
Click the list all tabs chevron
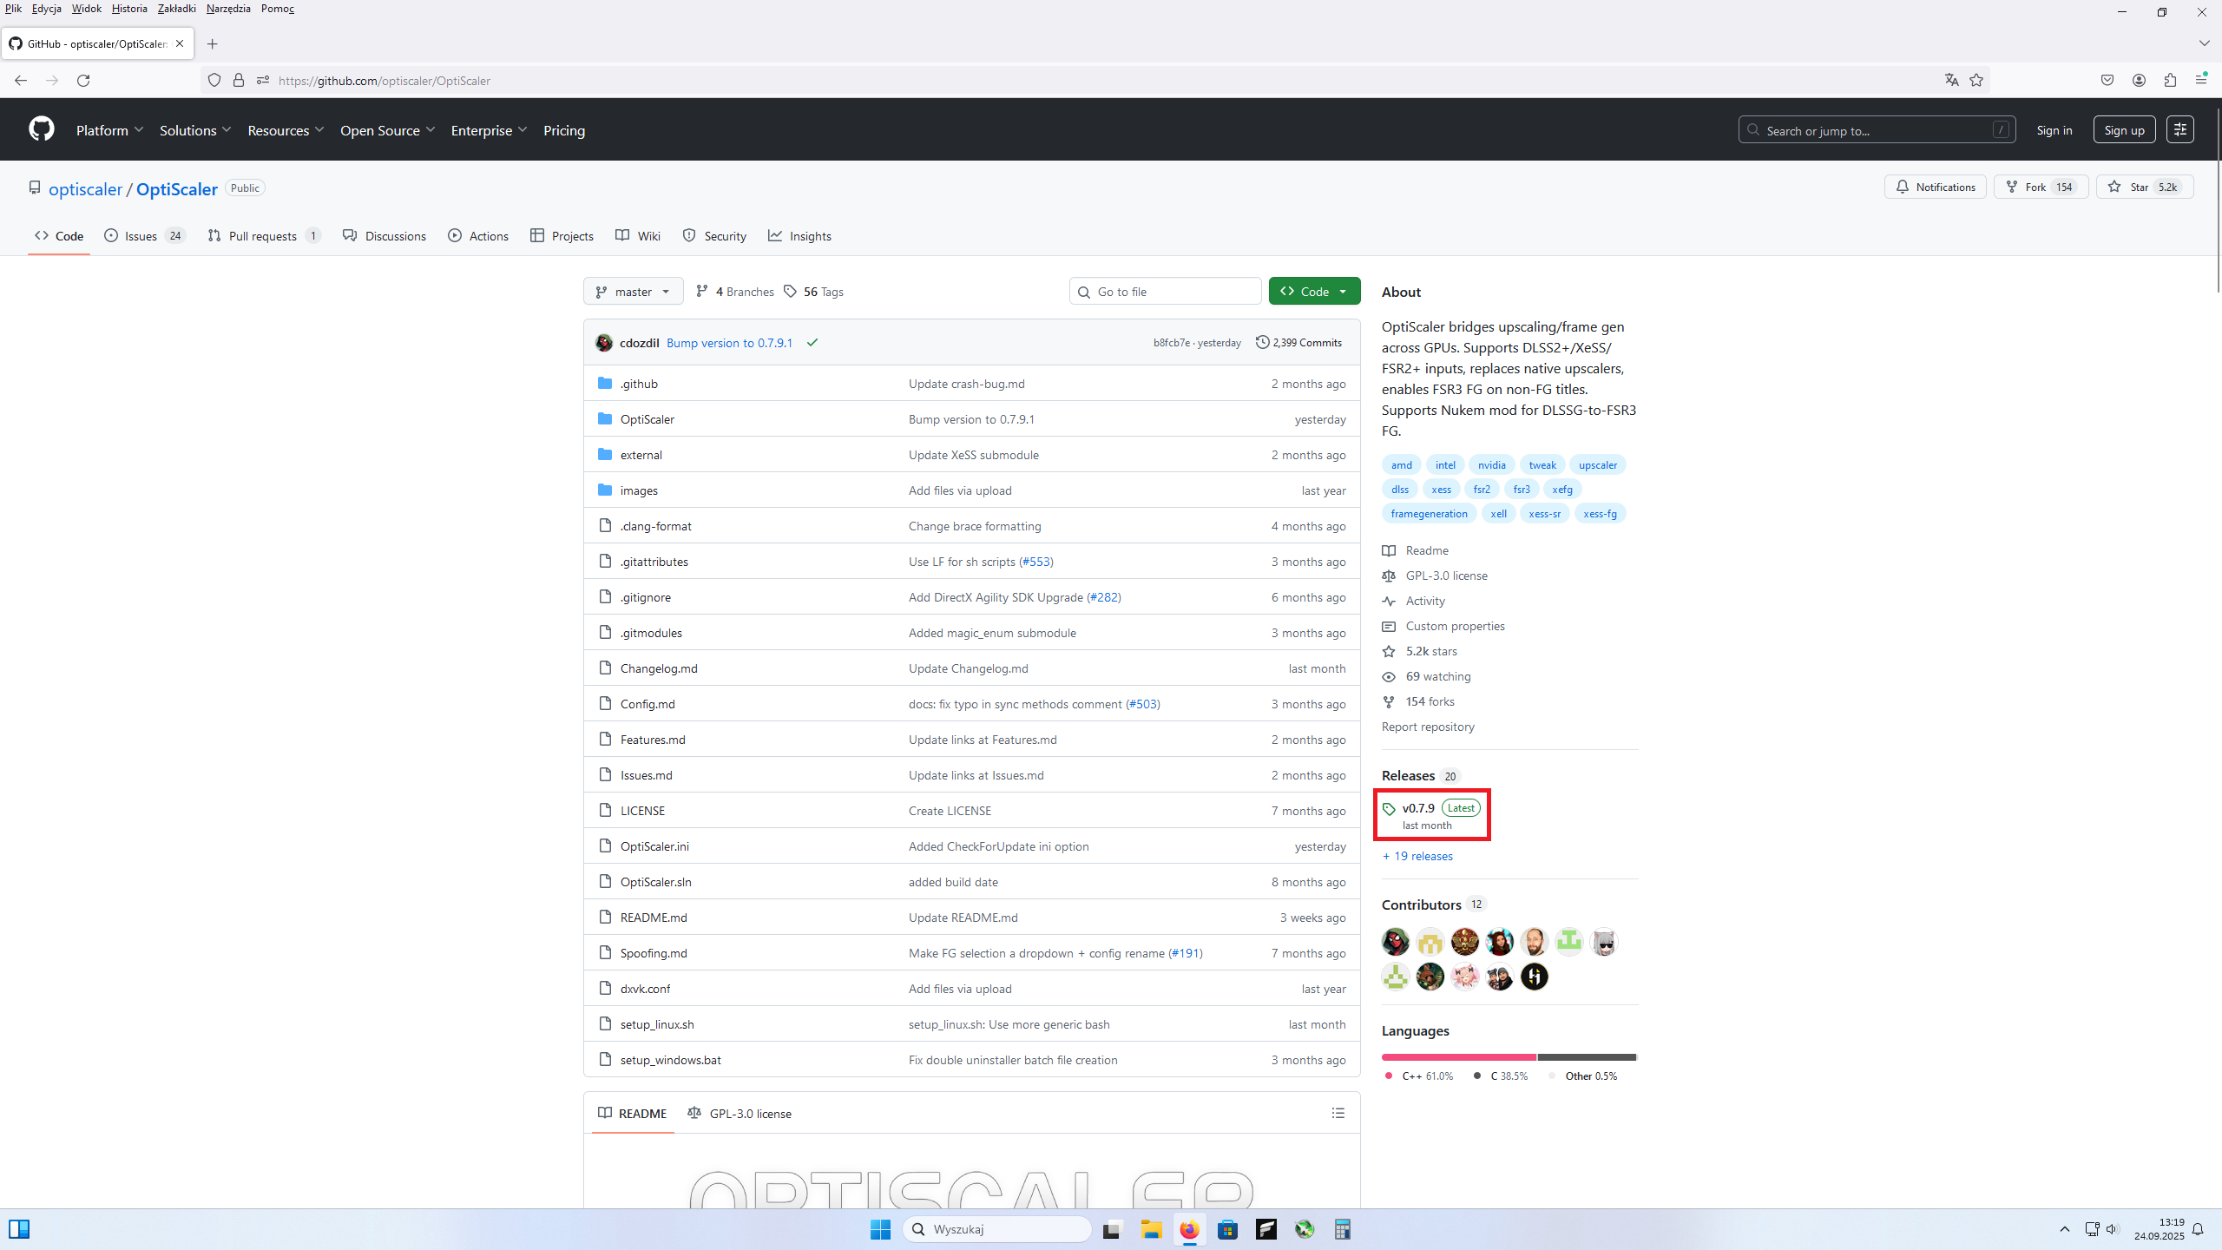pyautogui.click(x=2204, y=43)
